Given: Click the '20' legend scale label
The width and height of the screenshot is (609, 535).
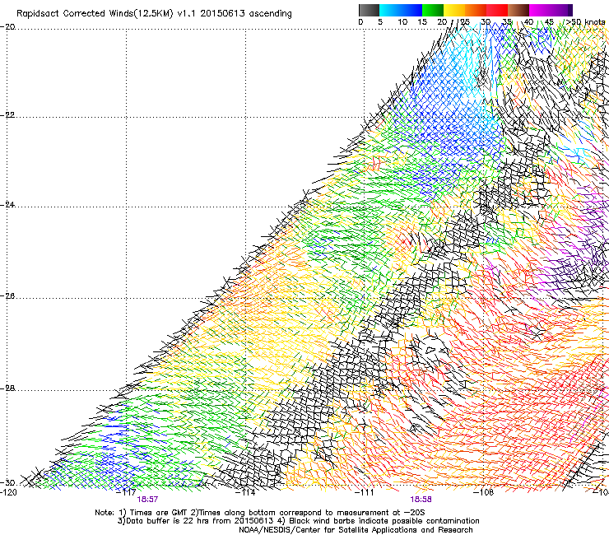Looking at the screenshot, I should (442, 22).
